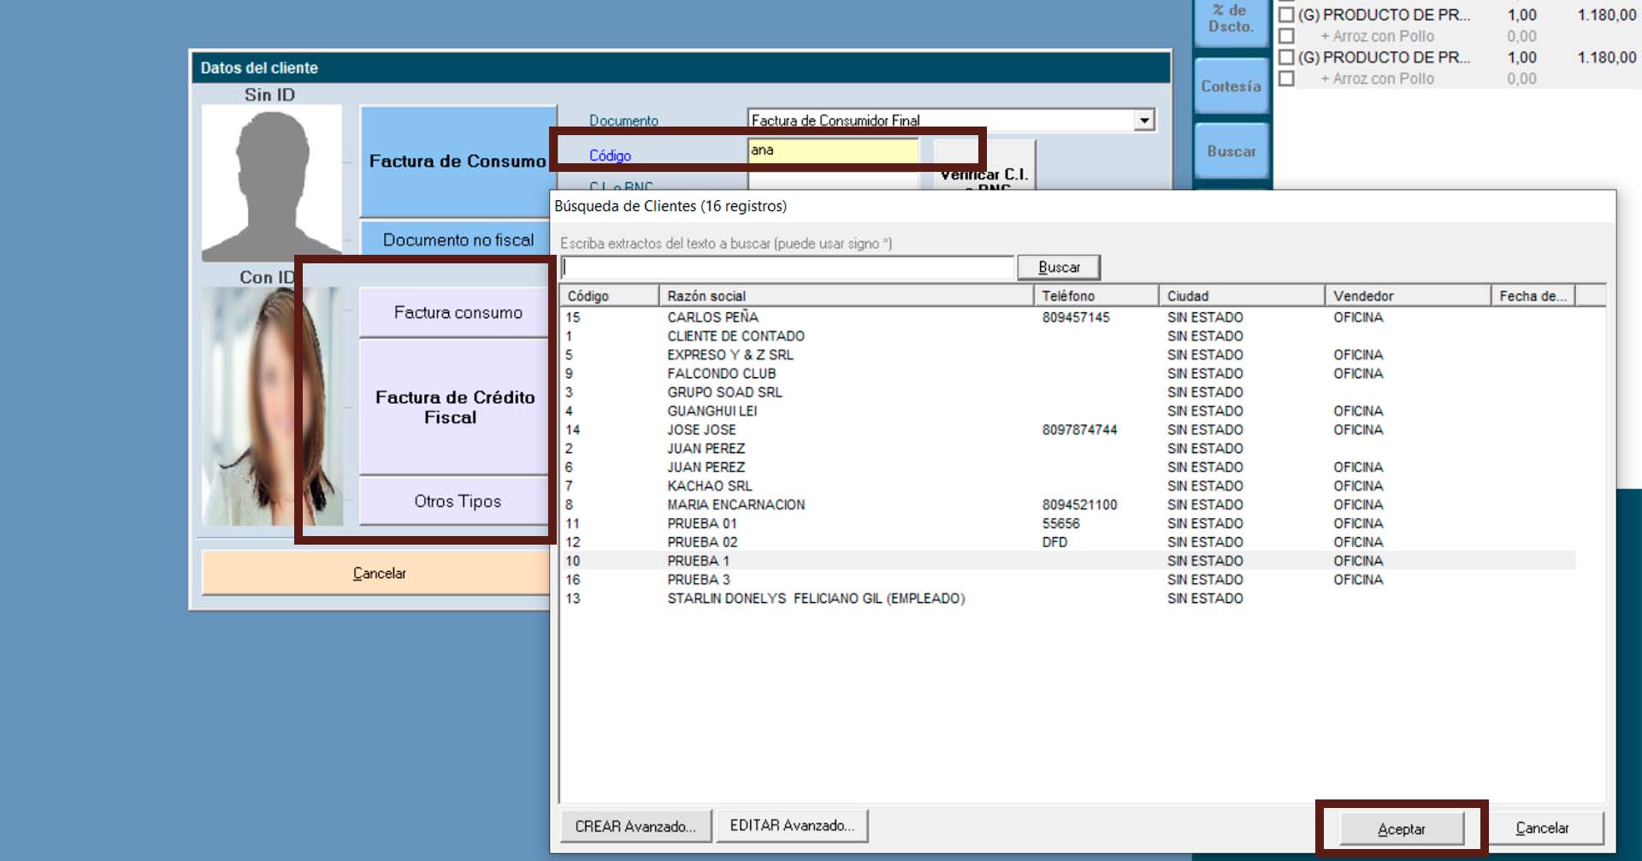Sort list by Razón social column header
The height and width of the screenshot is (861, 1642).
click(x=845, y=296)
